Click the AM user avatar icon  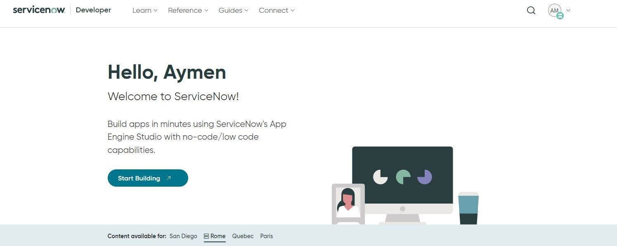coord(554,11)
